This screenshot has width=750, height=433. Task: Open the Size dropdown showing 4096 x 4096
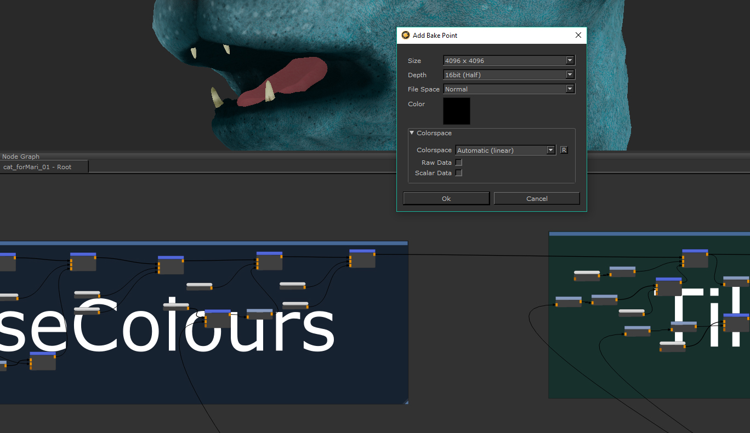(x=509, y=61)
